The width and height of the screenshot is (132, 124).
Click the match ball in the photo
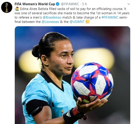point(92,83)
